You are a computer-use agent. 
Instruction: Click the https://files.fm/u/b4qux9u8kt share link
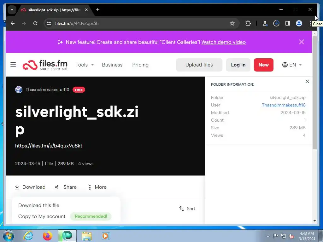click(x=49, y=146)
